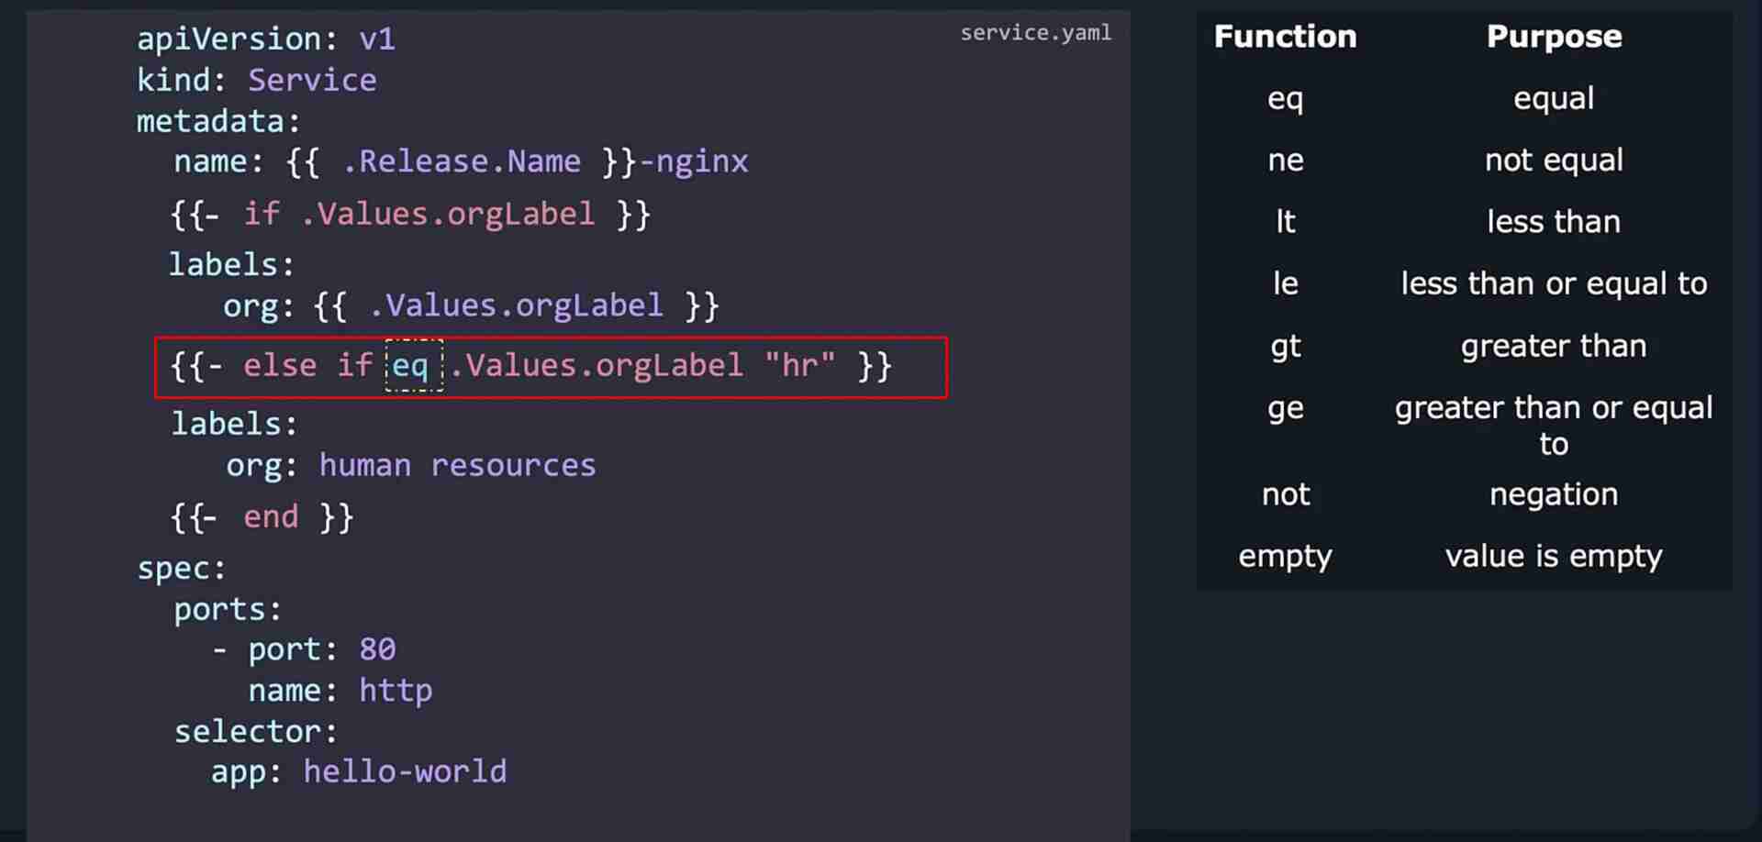
Task: Select the 'apiVersion: v1' line
Action: 266,39
